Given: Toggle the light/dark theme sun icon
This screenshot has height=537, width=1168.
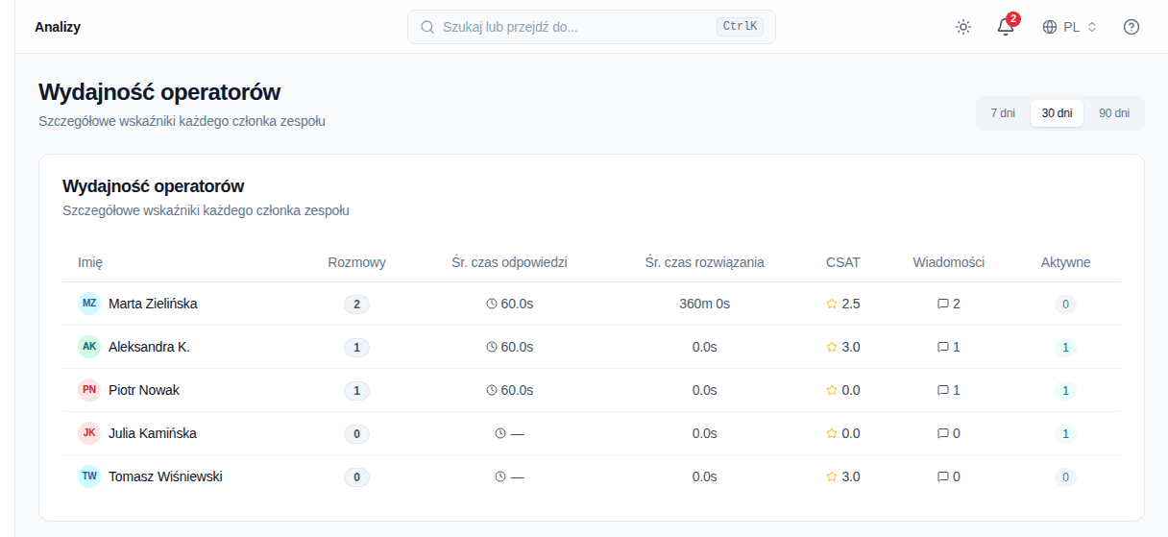Looking at the screenshot, I should 963,27.
